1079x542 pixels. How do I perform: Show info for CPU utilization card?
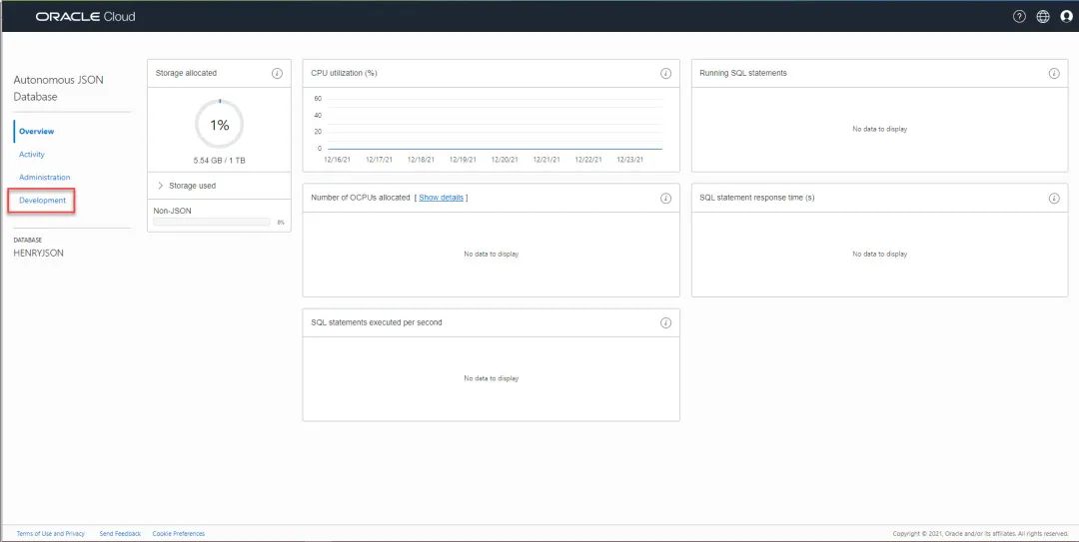(x=665, y=74)
